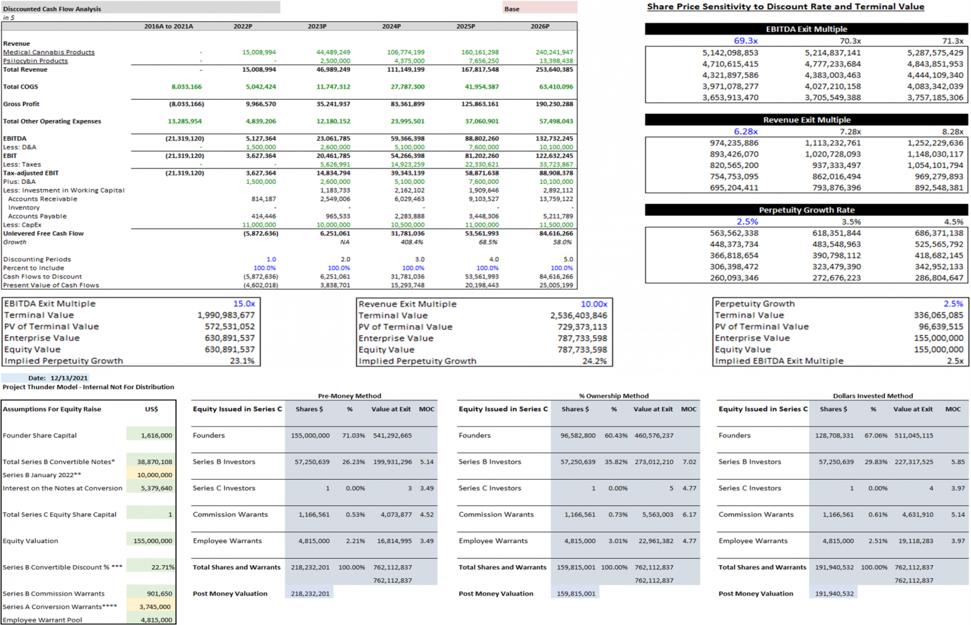Open the Medical Cannabis Products link

pos(49,52)
